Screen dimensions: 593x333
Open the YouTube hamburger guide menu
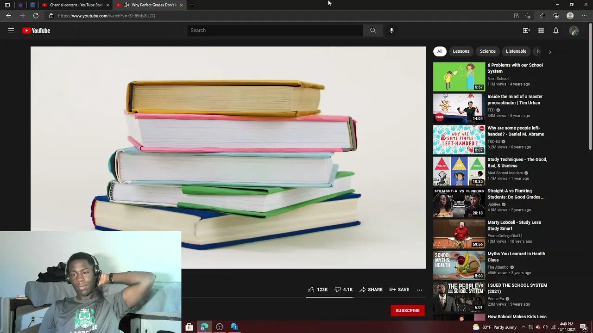pyautogui.click(x=11, y=31)
